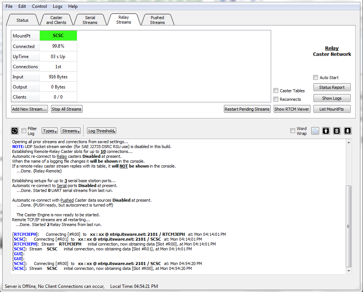
Task: Open the Logs menu
Action: 57,6
